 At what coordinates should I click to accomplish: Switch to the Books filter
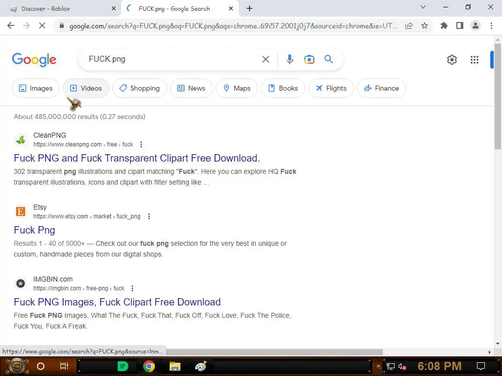click(283, 88)
